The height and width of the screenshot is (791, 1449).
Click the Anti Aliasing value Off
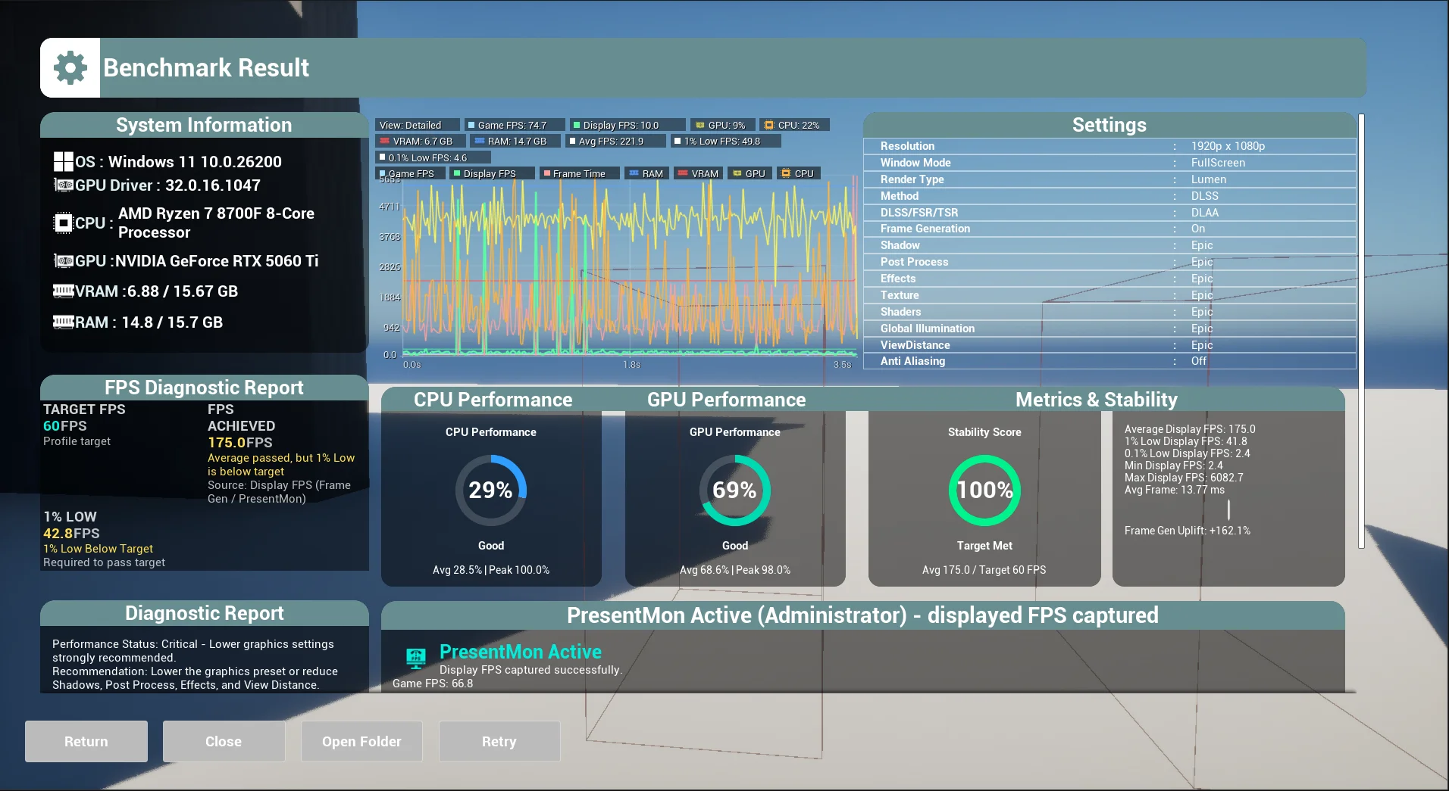(x=1198, y=361)
